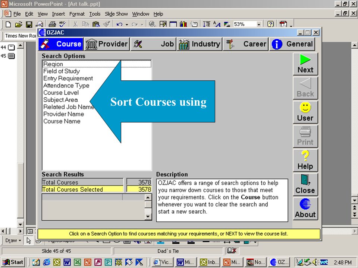
Task: Click the Times New Roman font box
Action: pos(20,36)
